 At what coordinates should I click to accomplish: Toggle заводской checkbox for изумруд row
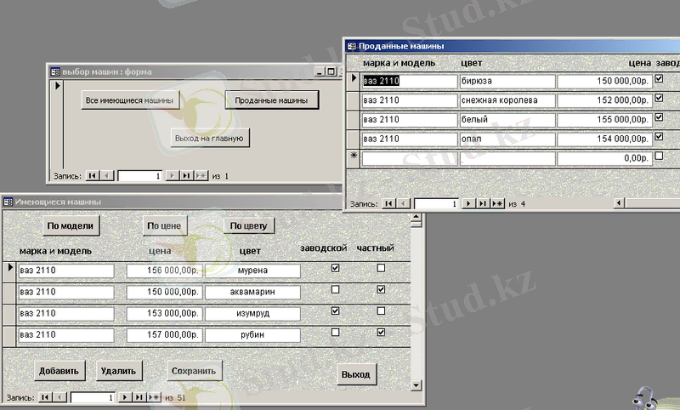pyautogui.click(x=335, y=311)
